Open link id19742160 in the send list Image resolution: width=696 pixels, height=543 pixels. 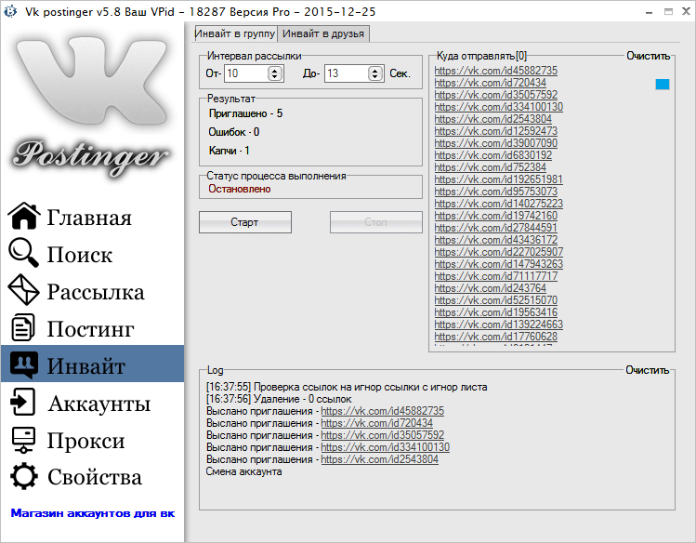[496, 216]
